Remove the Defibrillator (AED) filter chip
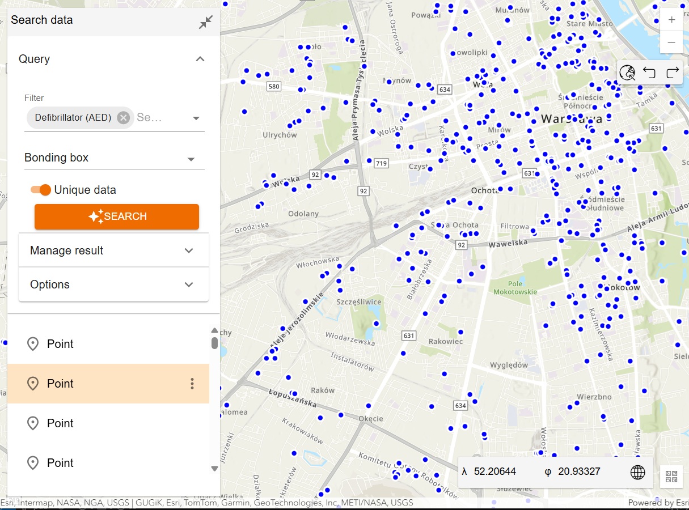This screenshot has width=689, height=510. click(x=123, y=118)
